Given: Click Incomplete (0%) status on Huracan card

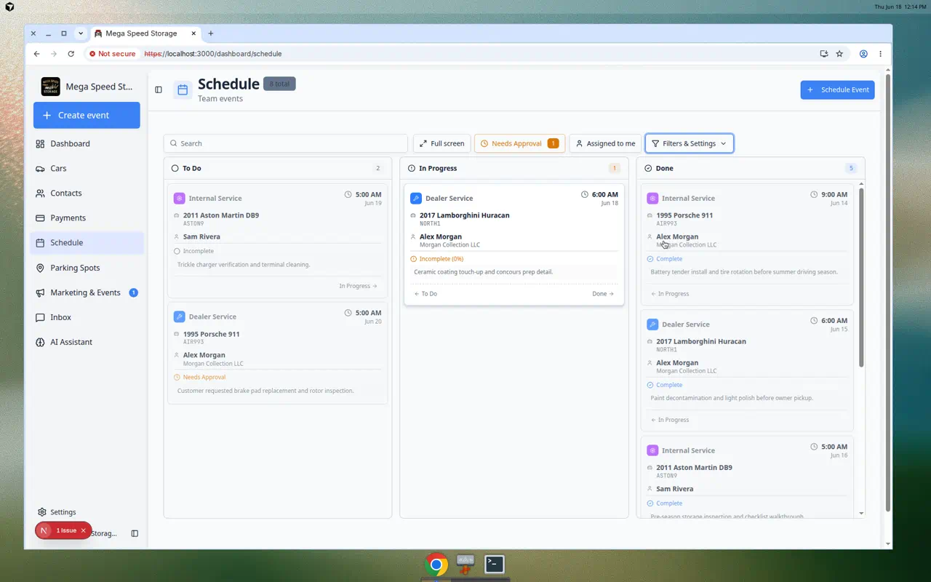Looking at the screenshot, I should click(436, 258).
